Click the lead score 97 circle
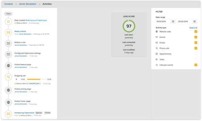Image resolution: width=202 pixels, height=121 pixels. click(129, 26)
